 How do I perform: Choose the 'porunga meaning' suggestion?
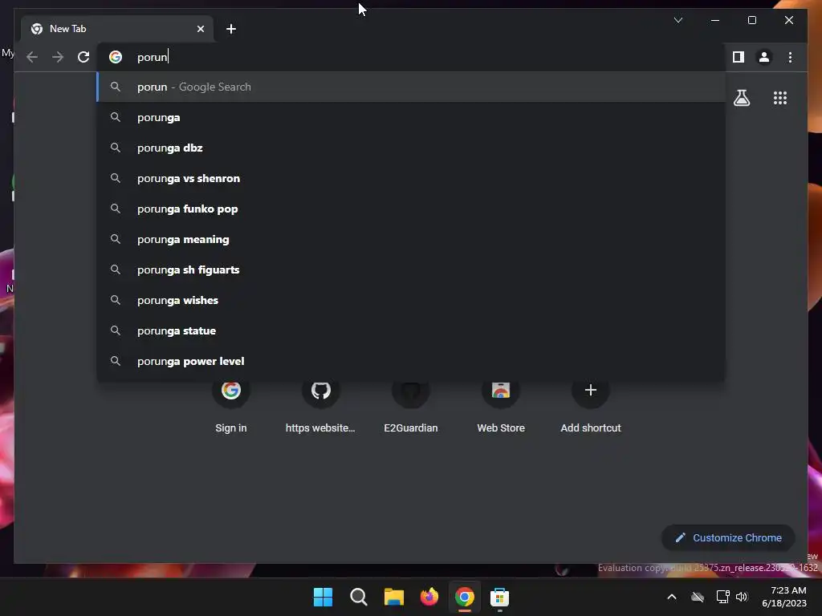[411, 239]
